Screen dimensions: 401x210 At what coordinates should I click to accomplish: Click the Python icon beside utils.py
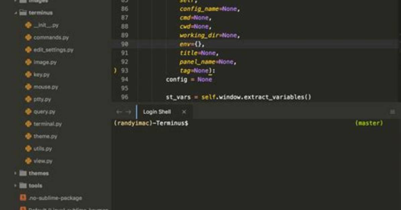28,148
